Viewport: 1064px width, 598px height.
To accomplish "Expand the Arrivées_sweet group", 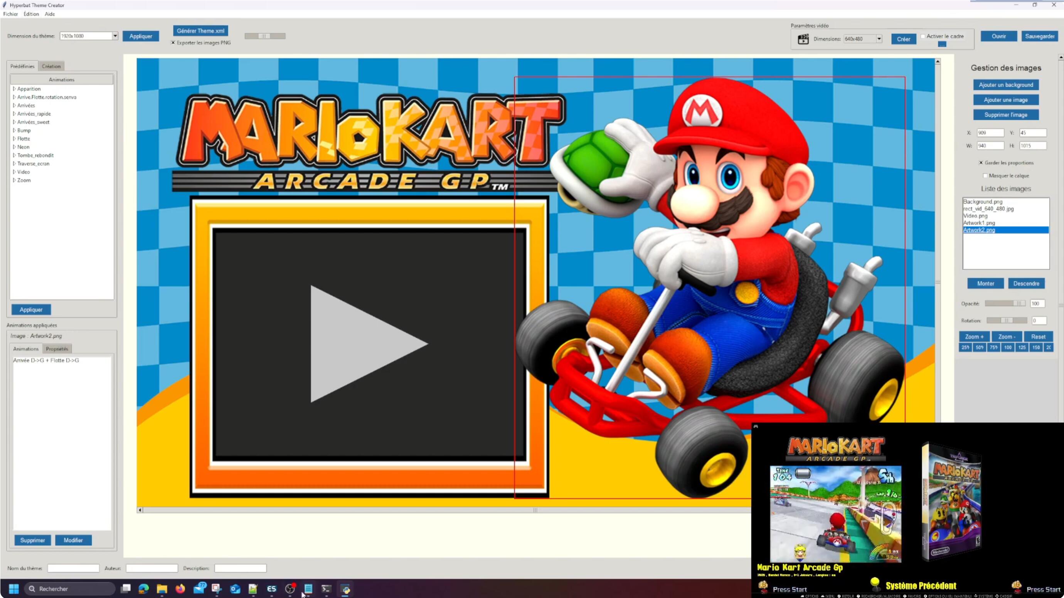I will 15,122.
